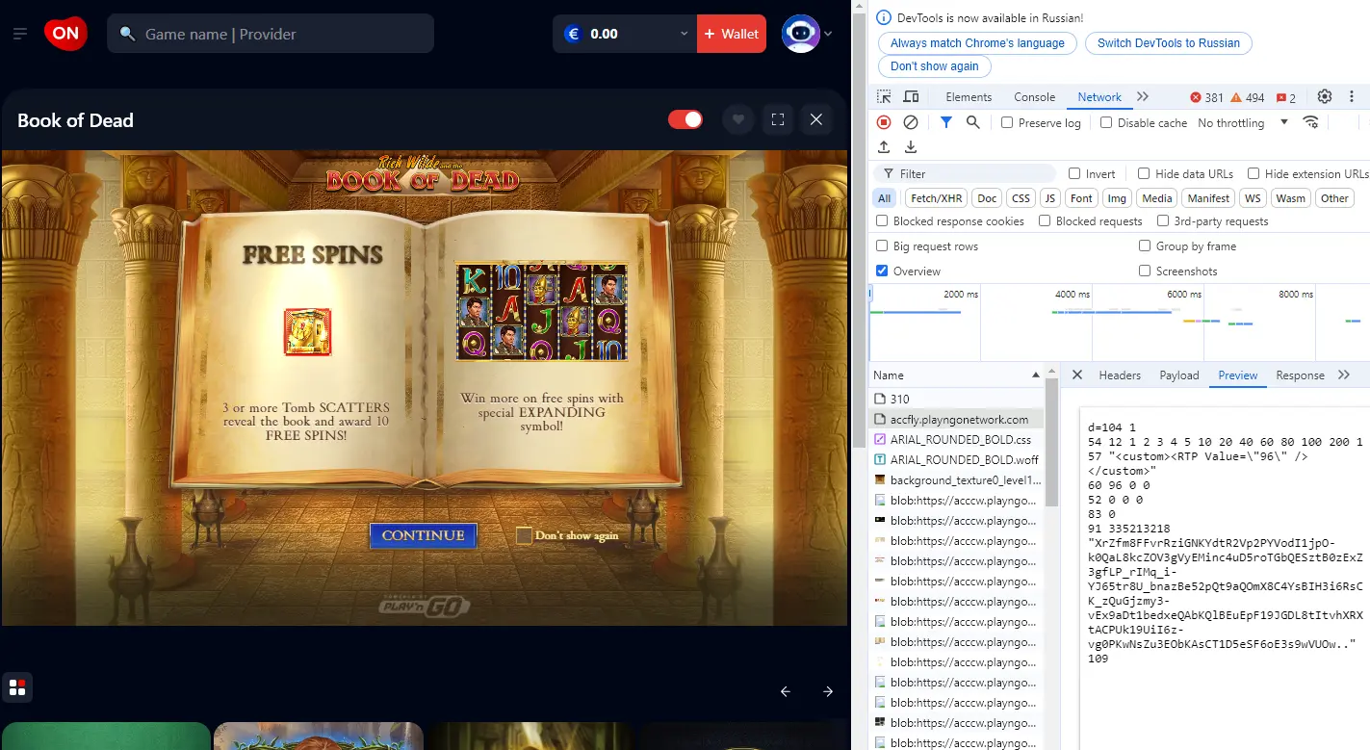Select the ARIAL_ROUNDED_BOLD.css request

[957, 439]
